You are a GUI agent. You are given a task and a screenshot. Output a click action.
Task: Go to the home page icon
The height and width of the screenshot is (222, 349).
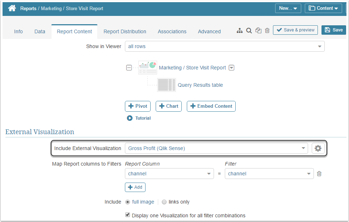(x=12, y=8)
